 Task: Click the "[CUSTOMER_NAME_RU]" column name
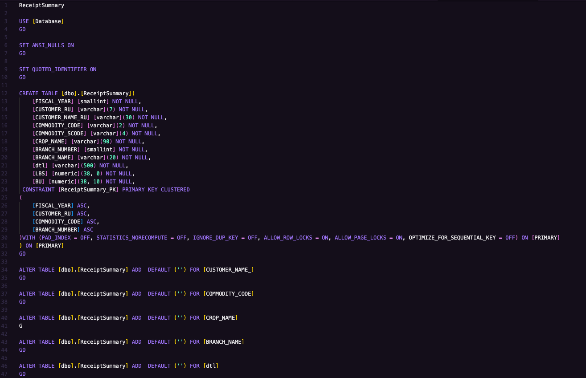(x=61, y=118)
